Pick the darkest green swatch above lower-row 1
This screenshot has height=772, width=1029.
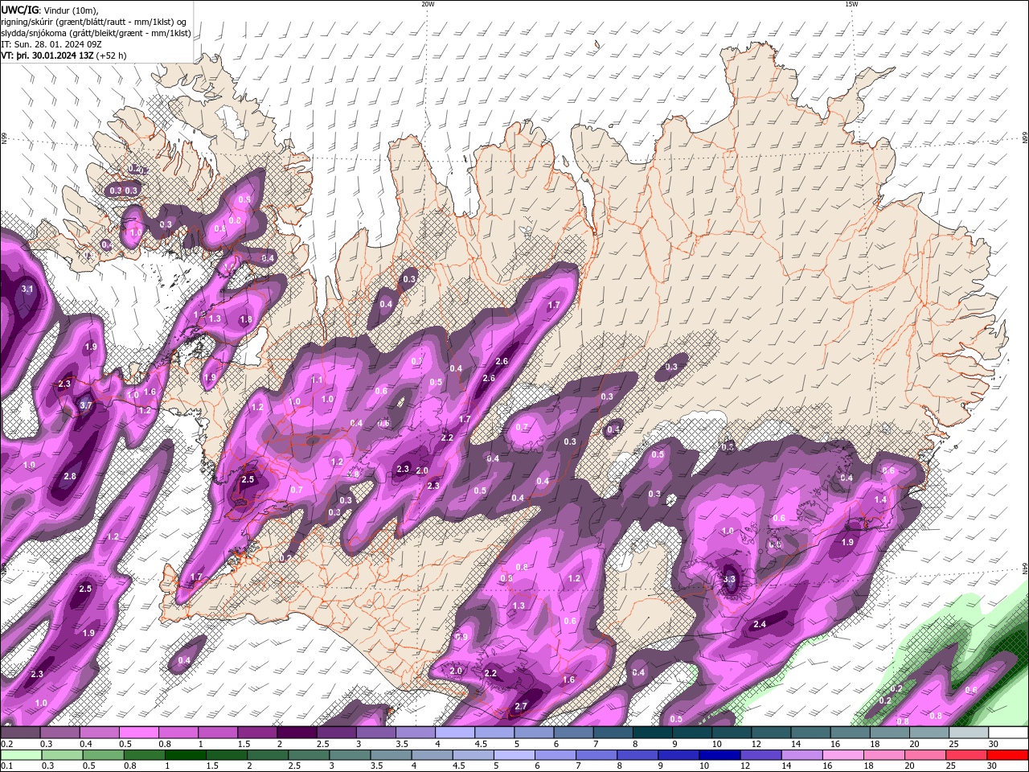click(186, 755)
